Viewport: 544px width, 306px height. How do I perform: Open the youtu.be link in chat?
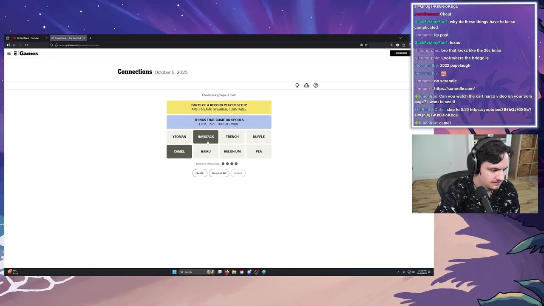point(473,112)
